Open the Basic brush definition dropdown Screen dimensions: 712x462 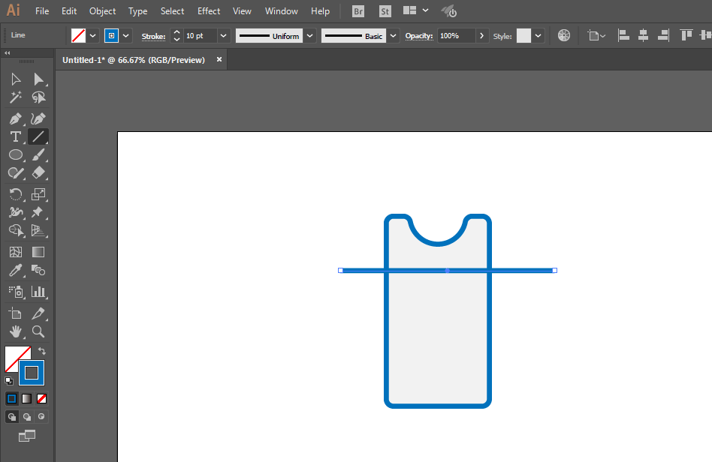click(x=394, y=36)
